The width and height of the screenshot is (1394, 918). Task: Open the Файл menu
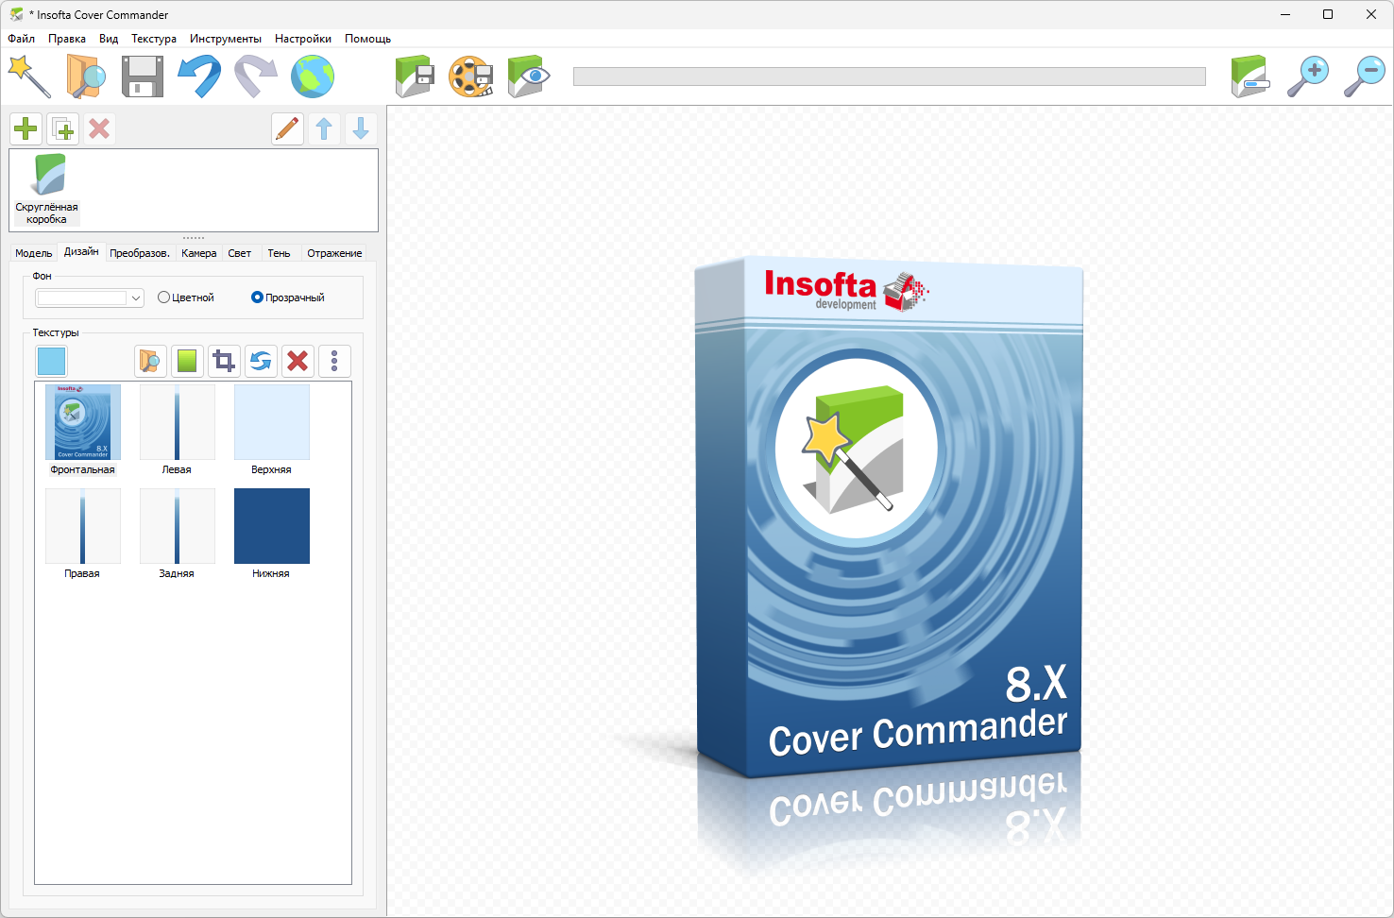click(22, 39)
